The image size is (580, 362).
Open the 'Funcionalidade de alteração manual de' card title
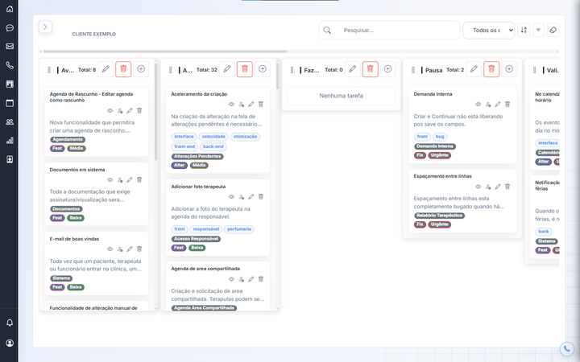click(93, 308)
